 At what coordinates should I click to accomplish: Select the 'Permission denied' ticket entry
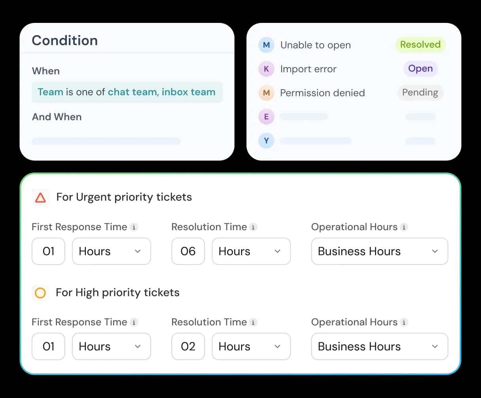click(322, 93)
